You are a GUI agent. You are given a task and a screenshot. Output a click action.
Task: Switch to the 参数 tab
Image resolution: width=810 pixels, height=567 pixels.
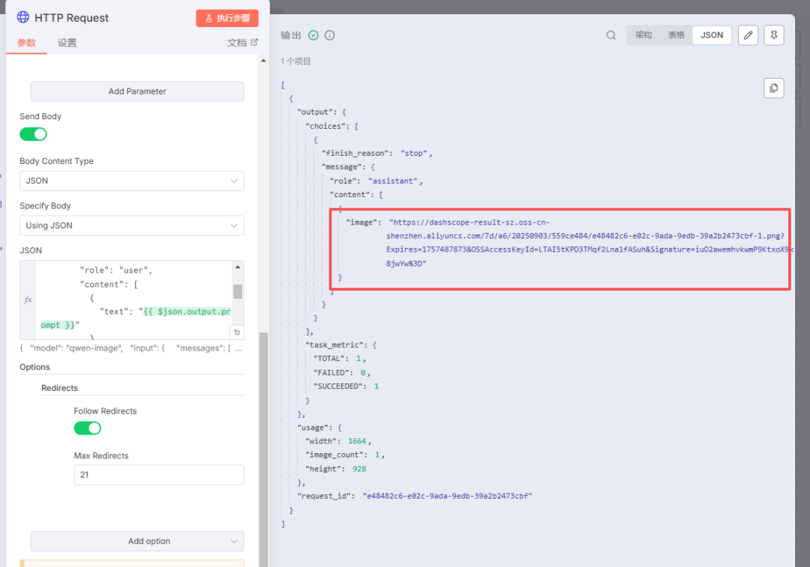(26, 43)
